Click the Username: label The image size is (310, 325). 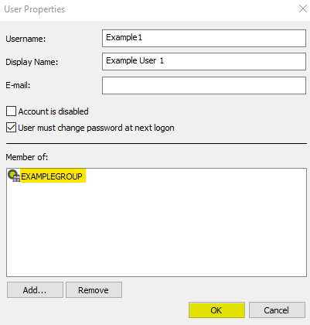[26, 39]
